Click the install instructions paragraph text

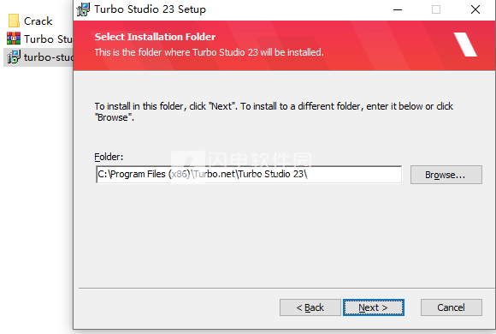[x=274, y=111]
